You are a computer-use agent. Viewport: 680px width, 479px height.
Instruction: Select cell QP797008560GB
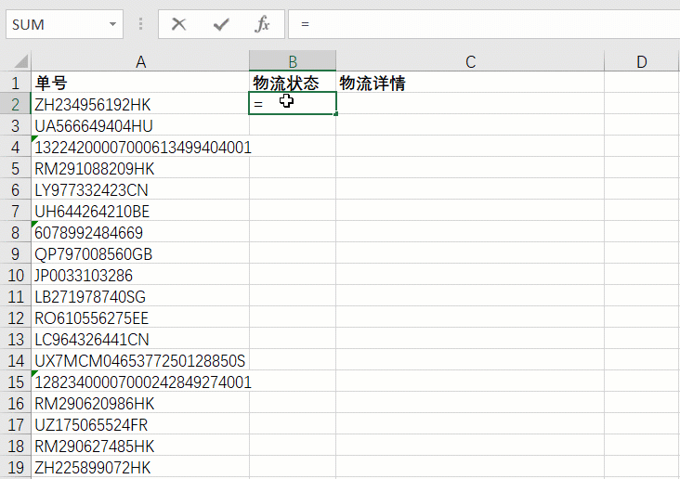coord(140,253)
